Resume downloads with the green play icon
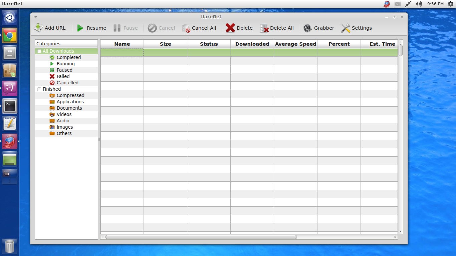 91,28
